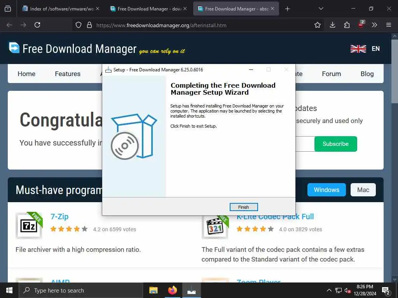Open tracking protection shield icon

click(79, 25)
